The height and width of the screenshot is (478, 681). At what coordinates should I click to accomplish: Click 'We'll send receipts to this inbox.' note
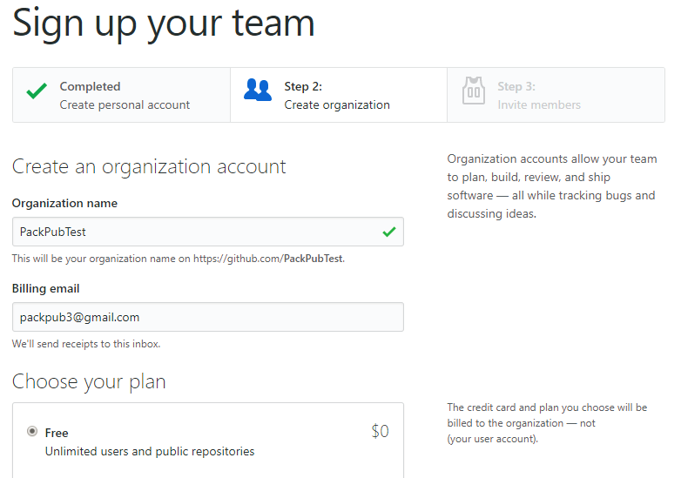[x=86, y=344]
